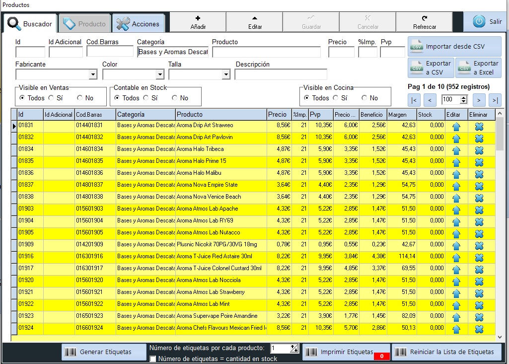Select No under Contable en Stock
The height and width of the screenshot is (364, 509).
pyautogui.click(x=175, y=98)
